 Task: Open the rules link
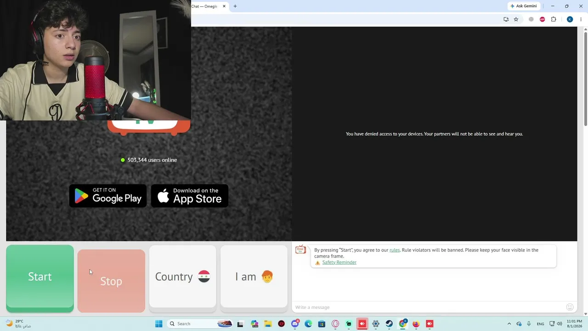point(395,250)
